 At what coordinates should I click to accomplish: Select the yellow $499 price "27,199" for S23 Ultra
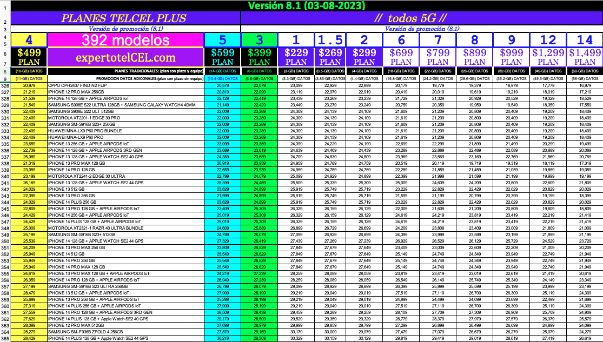[x=29, y=287]
